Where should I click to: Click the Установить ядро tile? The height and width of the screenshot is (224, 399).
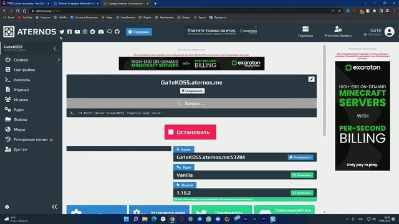[x=159, y=210]
